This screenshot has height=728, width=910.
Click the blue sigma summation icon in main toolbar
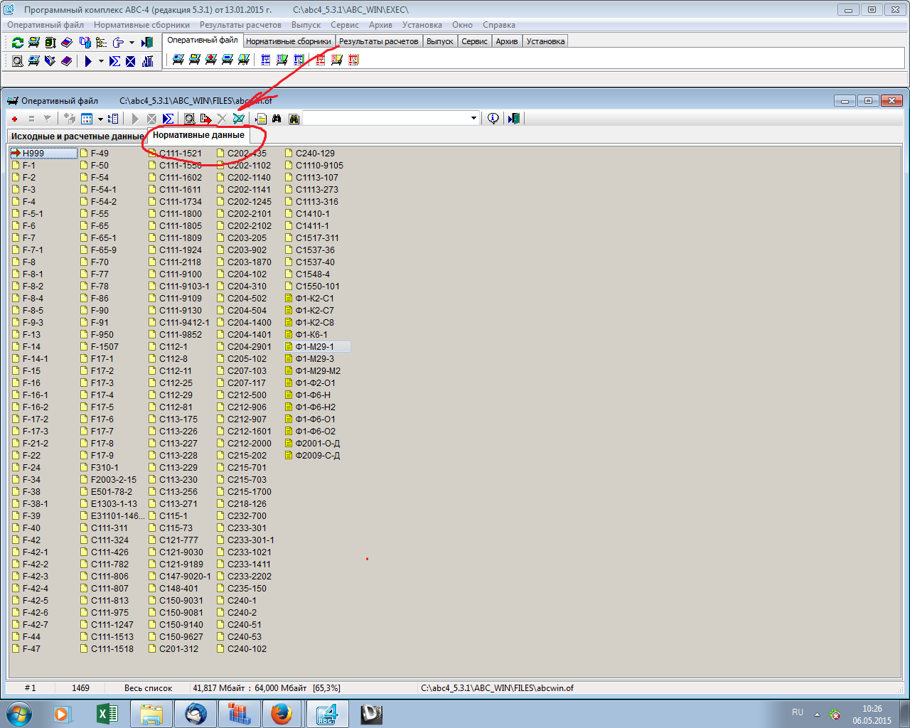point(114,62)
